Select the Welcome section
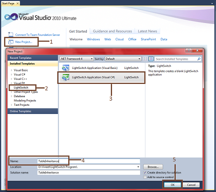 76,39
